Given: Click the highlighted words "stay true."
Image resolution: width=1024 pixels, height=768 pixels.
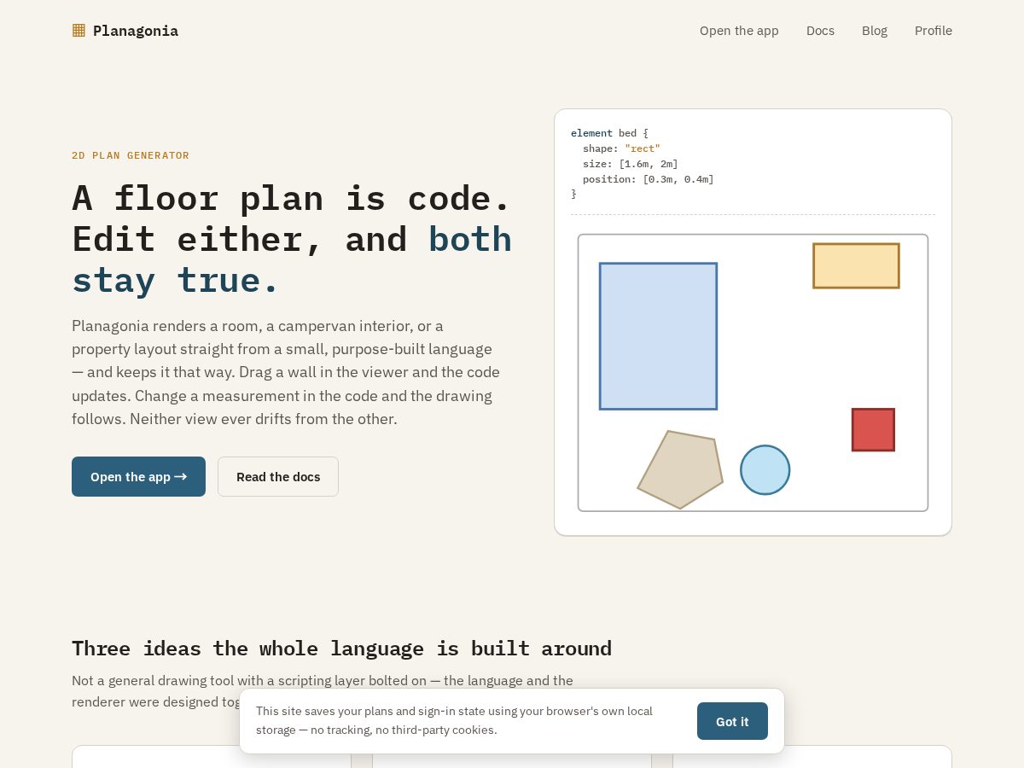Looking at the screenshot, I should (175, 280).
